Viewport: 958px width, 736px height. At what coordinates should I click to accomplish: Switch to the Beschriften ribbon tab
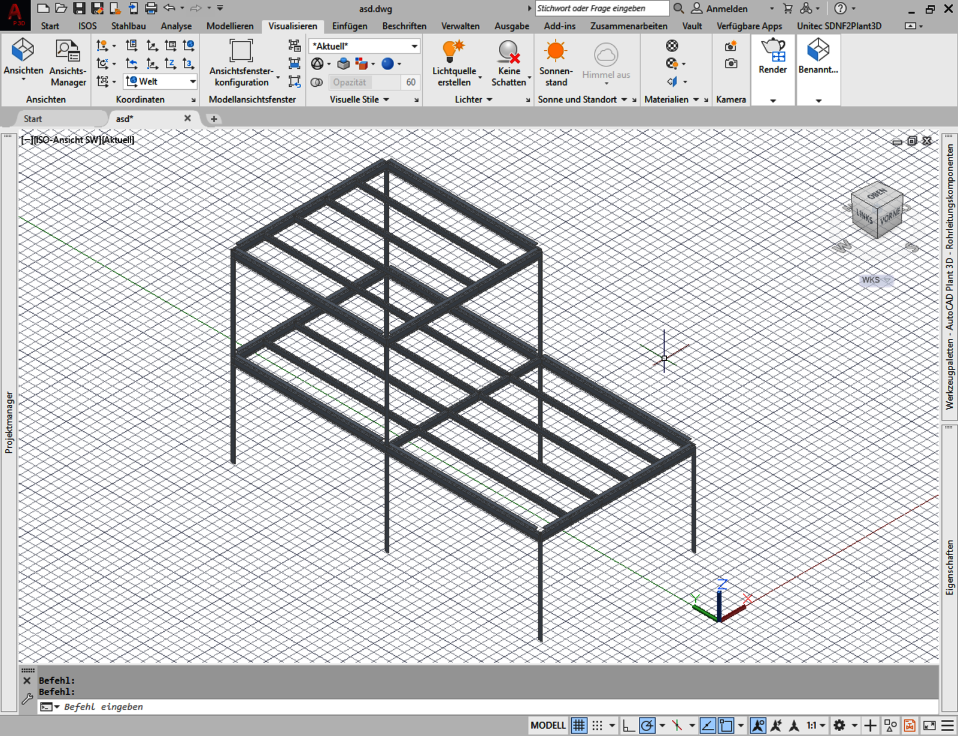(x=404, y=26)
